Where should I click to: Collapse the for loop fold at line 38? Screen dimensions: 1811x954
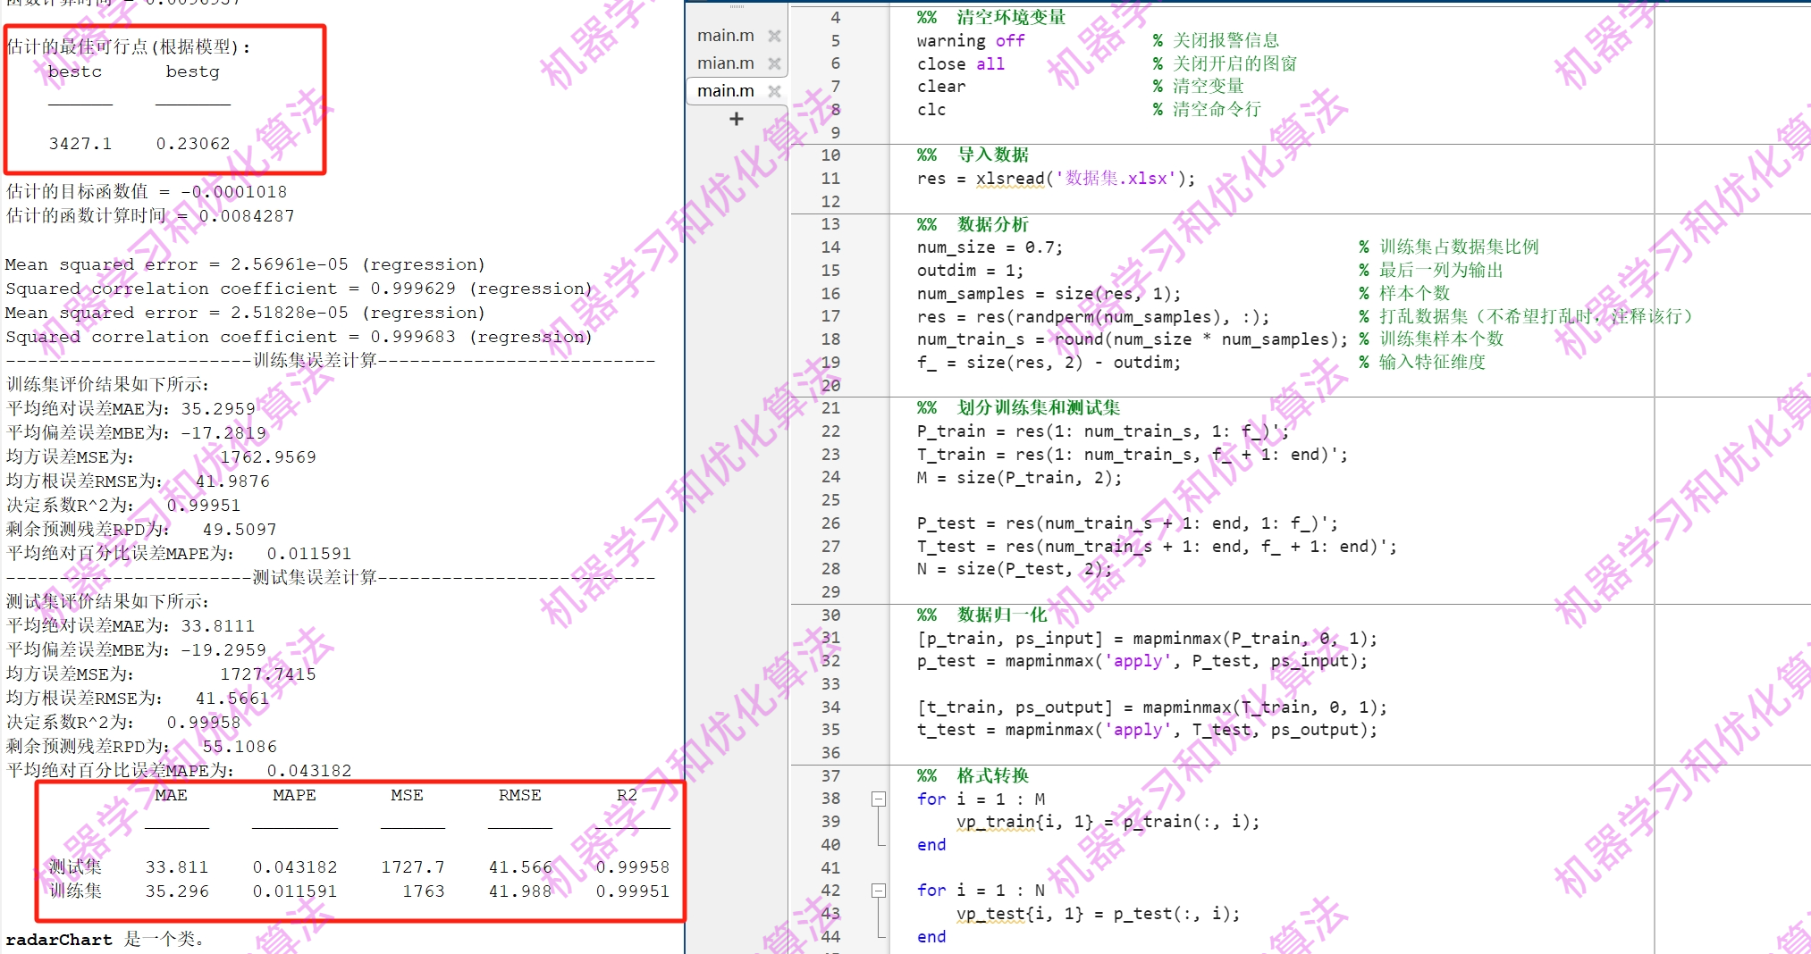click(879, 799)
